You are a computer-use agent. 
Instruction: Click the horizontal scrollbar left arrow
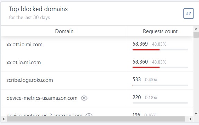(x=4, y=119)
